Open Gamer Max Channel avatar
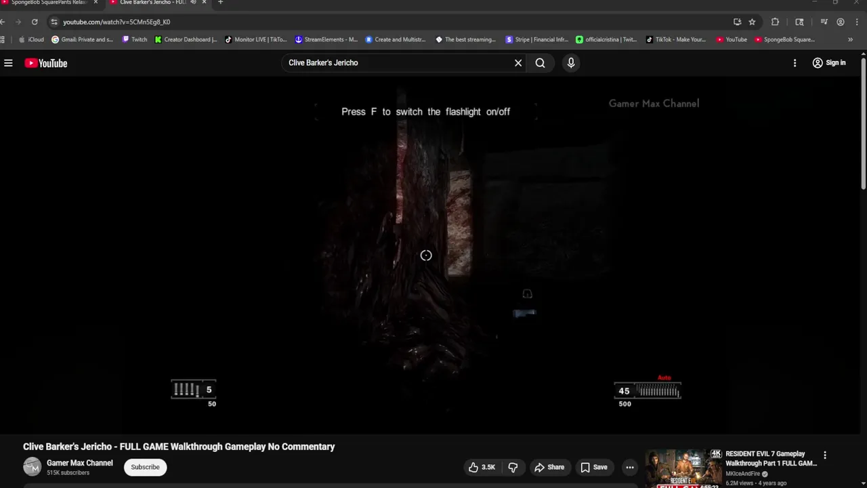Screen dimensions: 867x488 (x=32, y=466)
